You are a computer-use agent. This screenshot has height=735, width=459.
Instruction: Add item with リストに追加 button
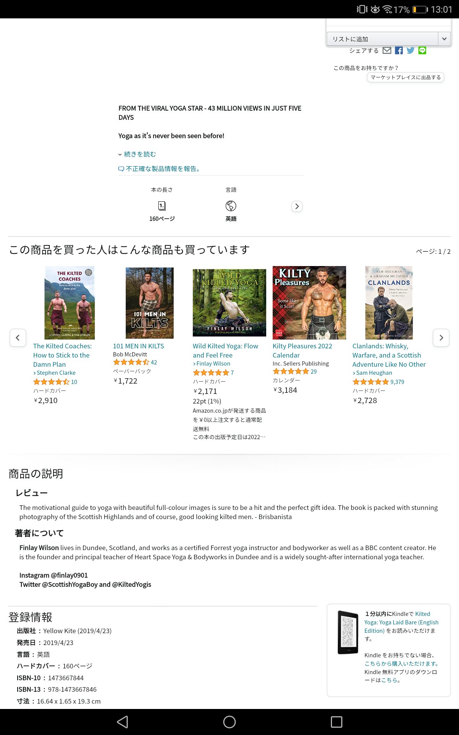point(382,39)
